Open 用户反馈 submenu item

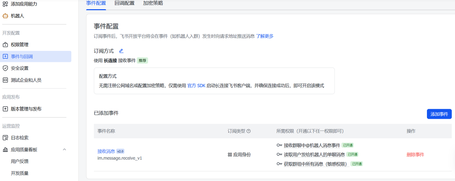click(20, 161)
